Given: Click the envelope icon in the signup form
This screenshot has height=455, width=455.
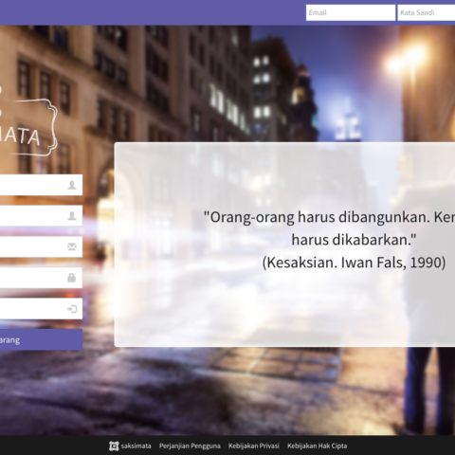Looking at the screenshot, I should (x=72, y=246).
